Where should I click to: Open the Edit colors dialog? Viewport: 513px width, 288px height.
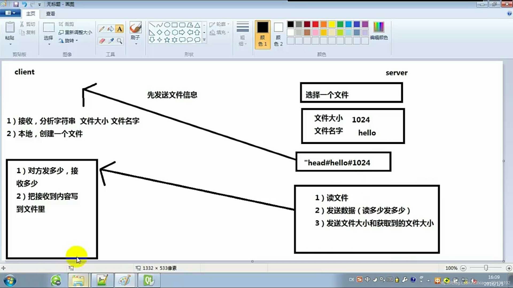coord(379,31)
